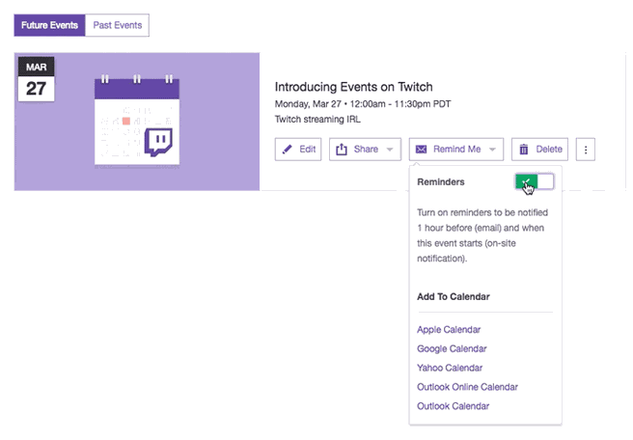This screenshot has height=440, width=633.
Task: Toggle the Reminders switch off
Action: pos(535,181)
